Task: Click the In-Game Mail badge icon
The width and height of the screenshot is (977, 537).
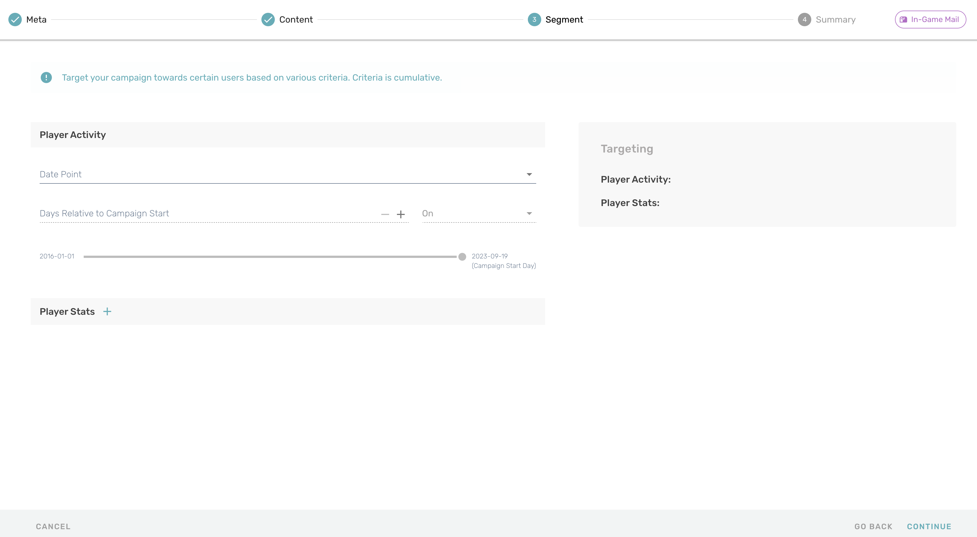Action: (903, 20)
